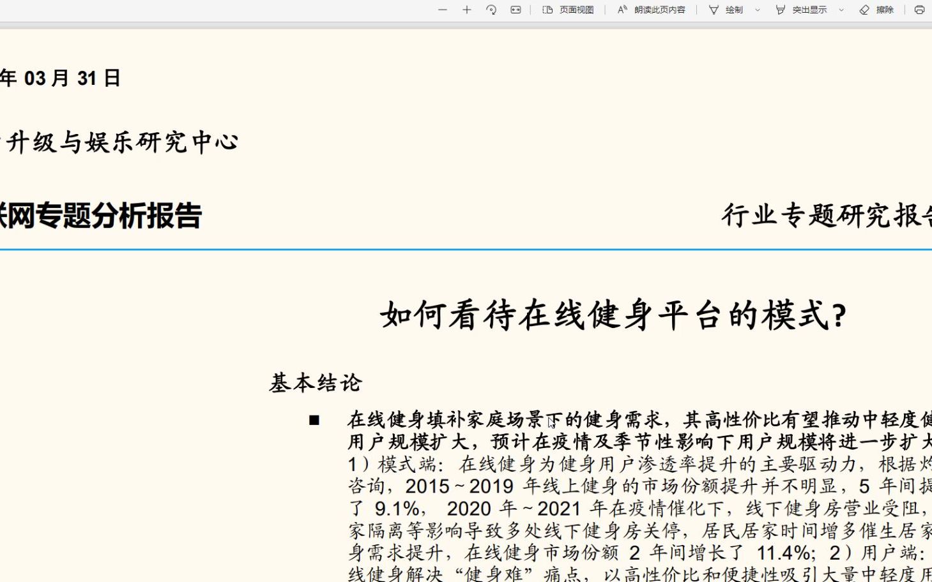This screenshot has height=582, width=932.
Task: Click the 联网专题分析报告 heading
Action: pyautogui.click(x=101, y=216)
